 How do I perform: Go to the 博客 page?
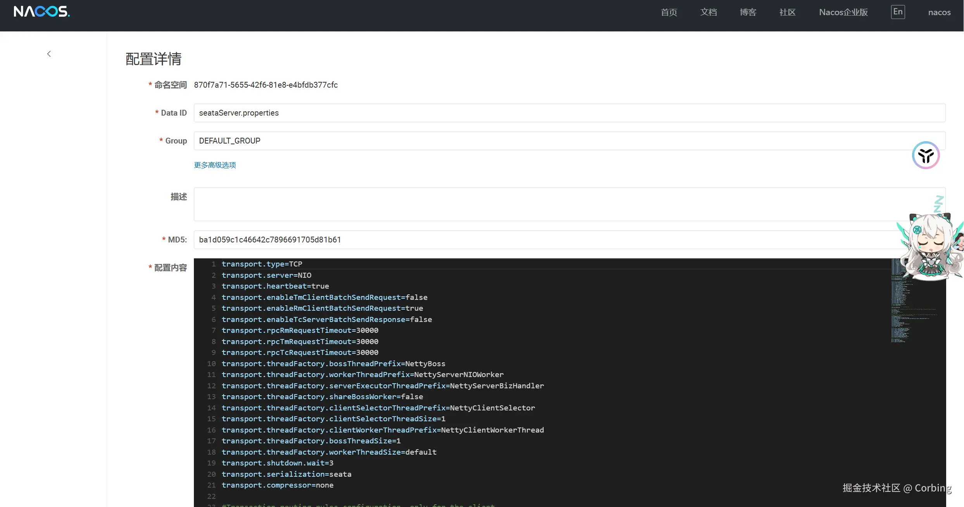748,12
